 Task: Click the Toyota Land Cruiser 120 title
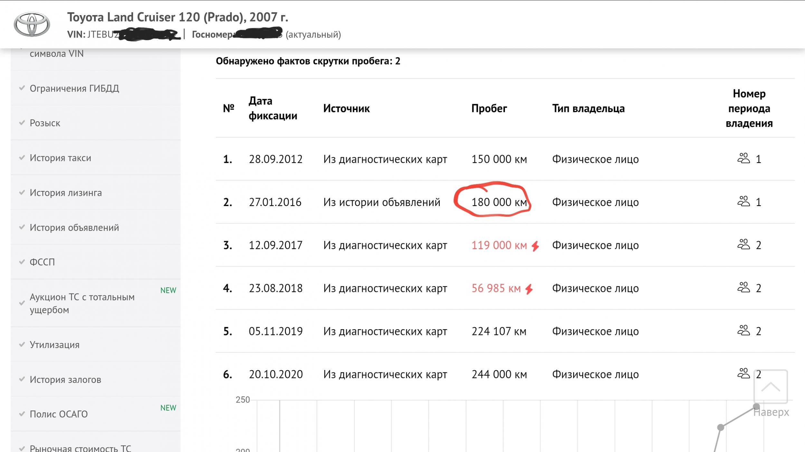[x=177, y=17]
